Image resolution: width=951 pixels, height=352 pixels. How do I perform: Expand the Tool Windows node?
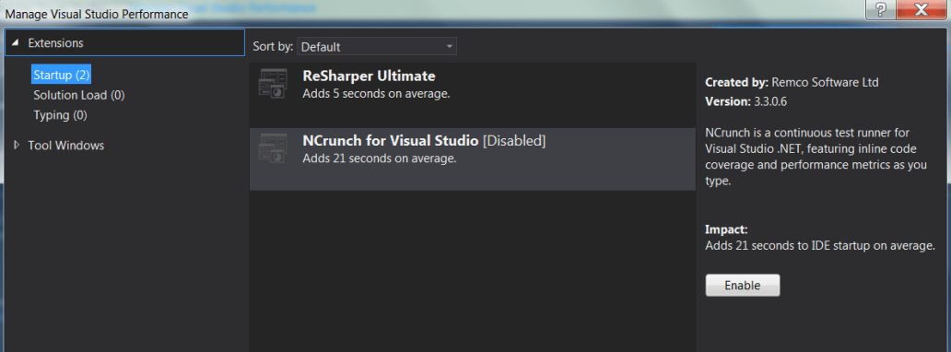click(16, 146)
